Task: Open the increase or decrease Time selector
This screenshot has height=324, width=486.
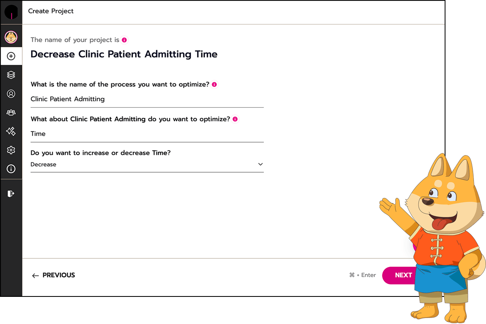Action: pyautogui.click(x=147, y=164)
